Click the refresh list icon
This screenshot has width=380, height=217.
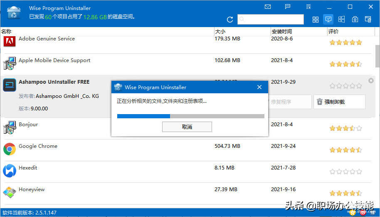click(x=230, y=20)
